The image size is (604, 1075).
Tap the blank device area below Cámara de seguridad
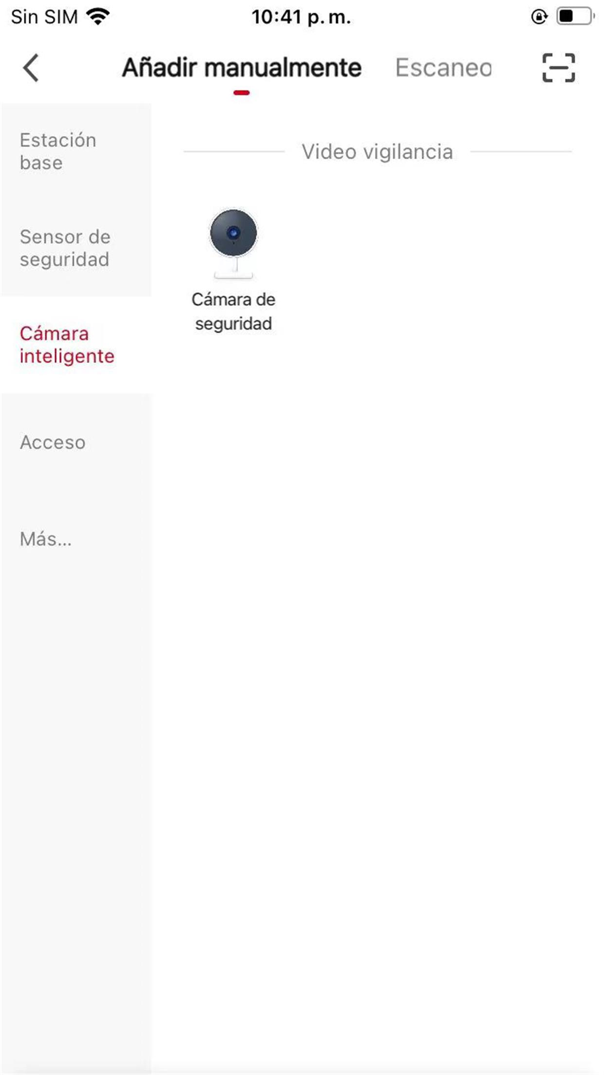377,701
